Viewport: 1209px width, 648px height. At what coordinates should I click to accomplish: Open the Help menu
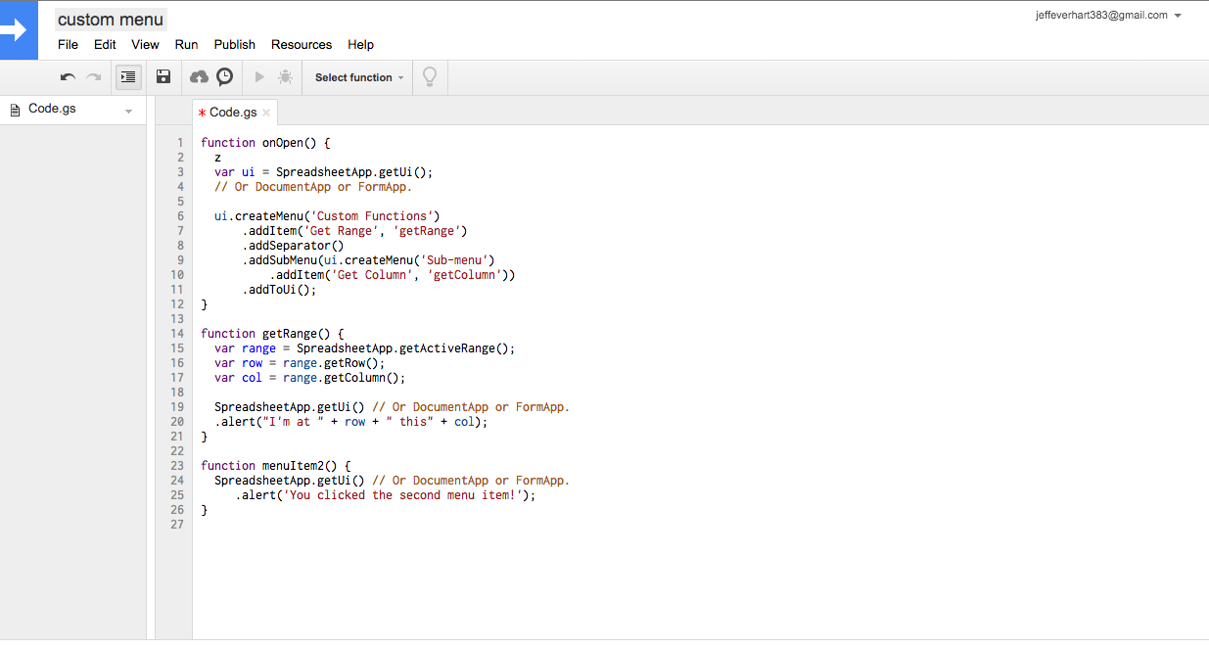click(361, 45)
